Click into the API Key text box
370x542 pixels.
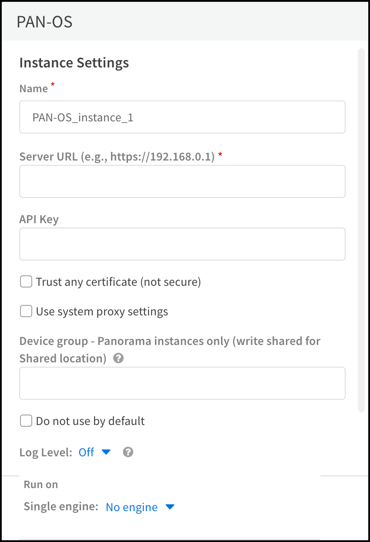click(x=182, y=244)
